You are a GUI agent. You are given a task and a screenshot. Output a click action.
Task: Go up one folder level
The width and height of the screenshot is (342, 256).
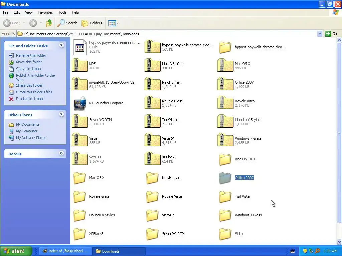click(x=49, y=23)
